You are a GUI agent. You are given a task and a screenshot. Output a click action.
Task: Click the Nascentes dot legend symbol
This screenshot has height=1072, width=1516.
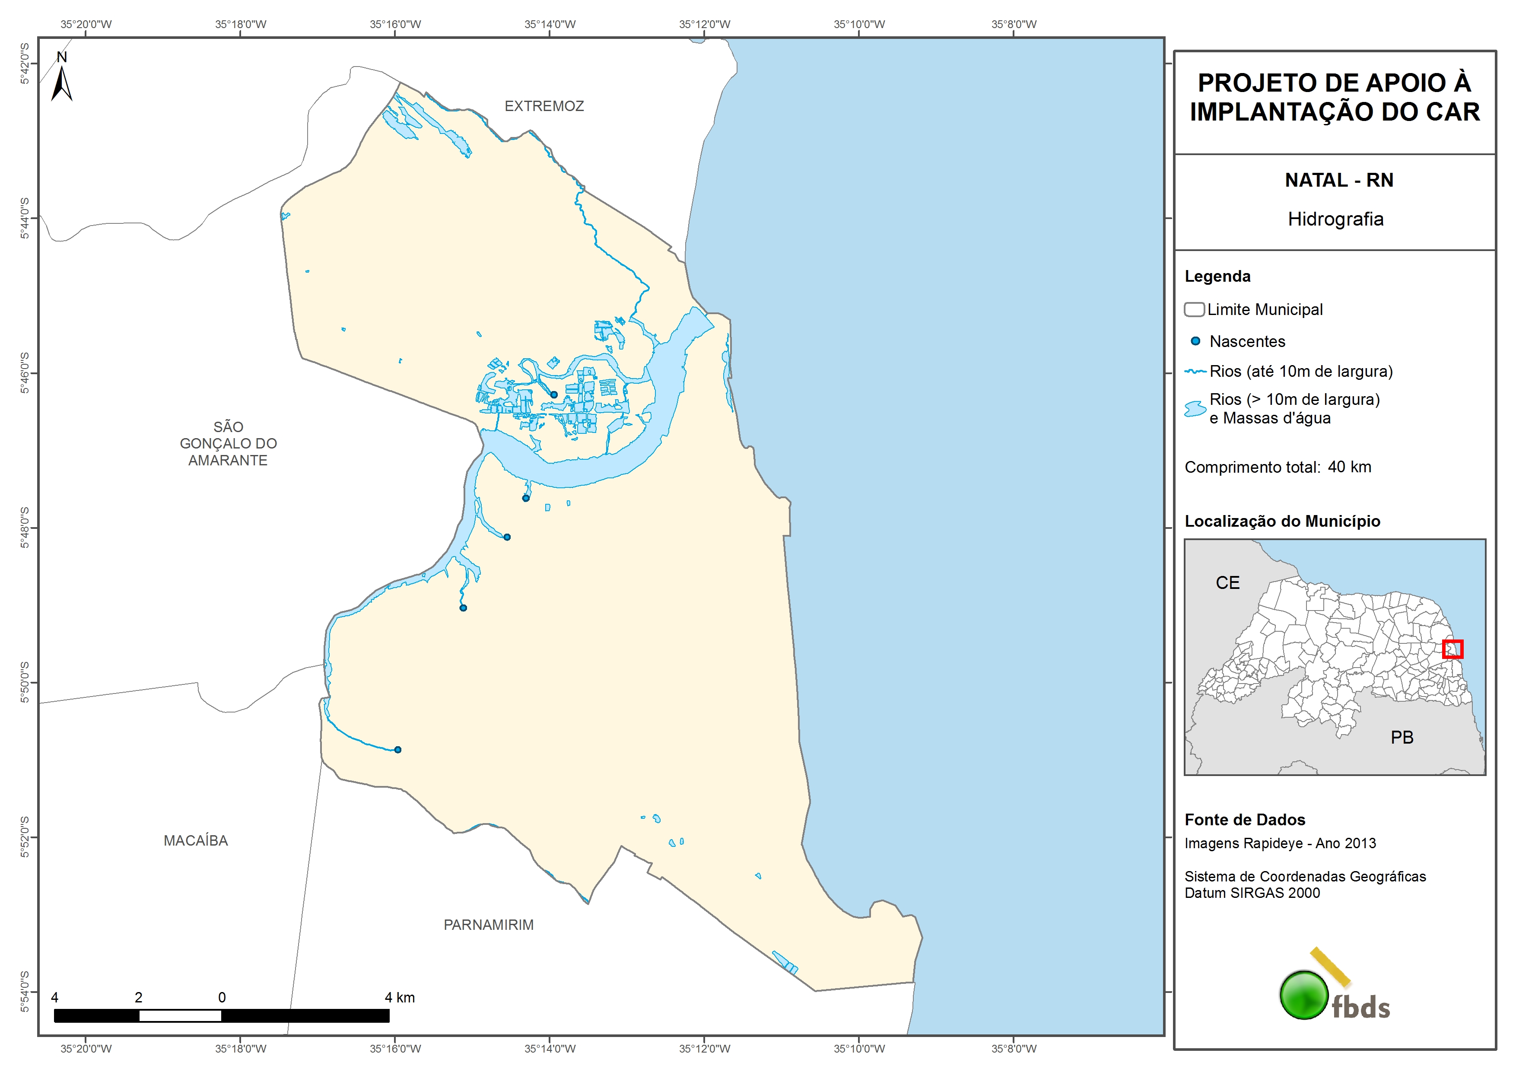(x=1195, y=341)
